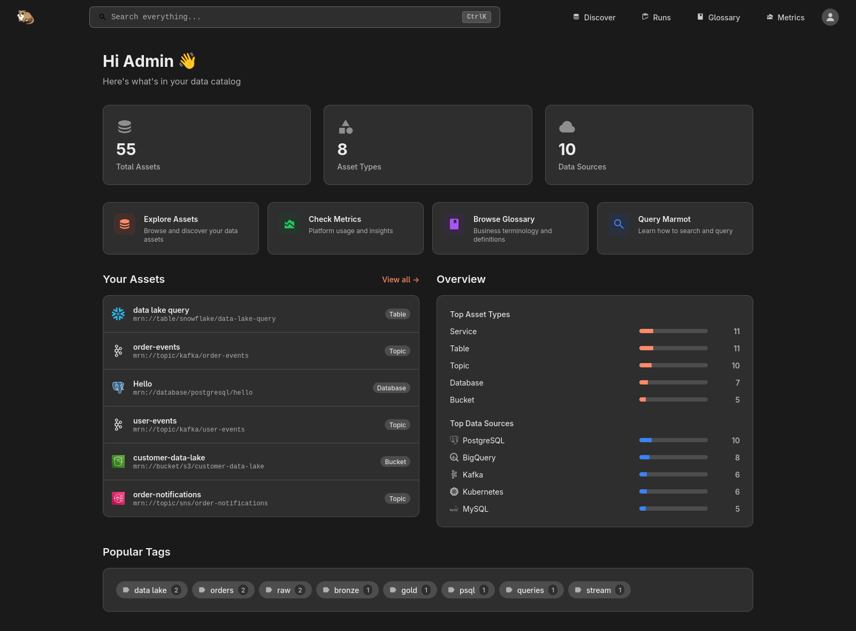Filter by the bronze tag

347,590
